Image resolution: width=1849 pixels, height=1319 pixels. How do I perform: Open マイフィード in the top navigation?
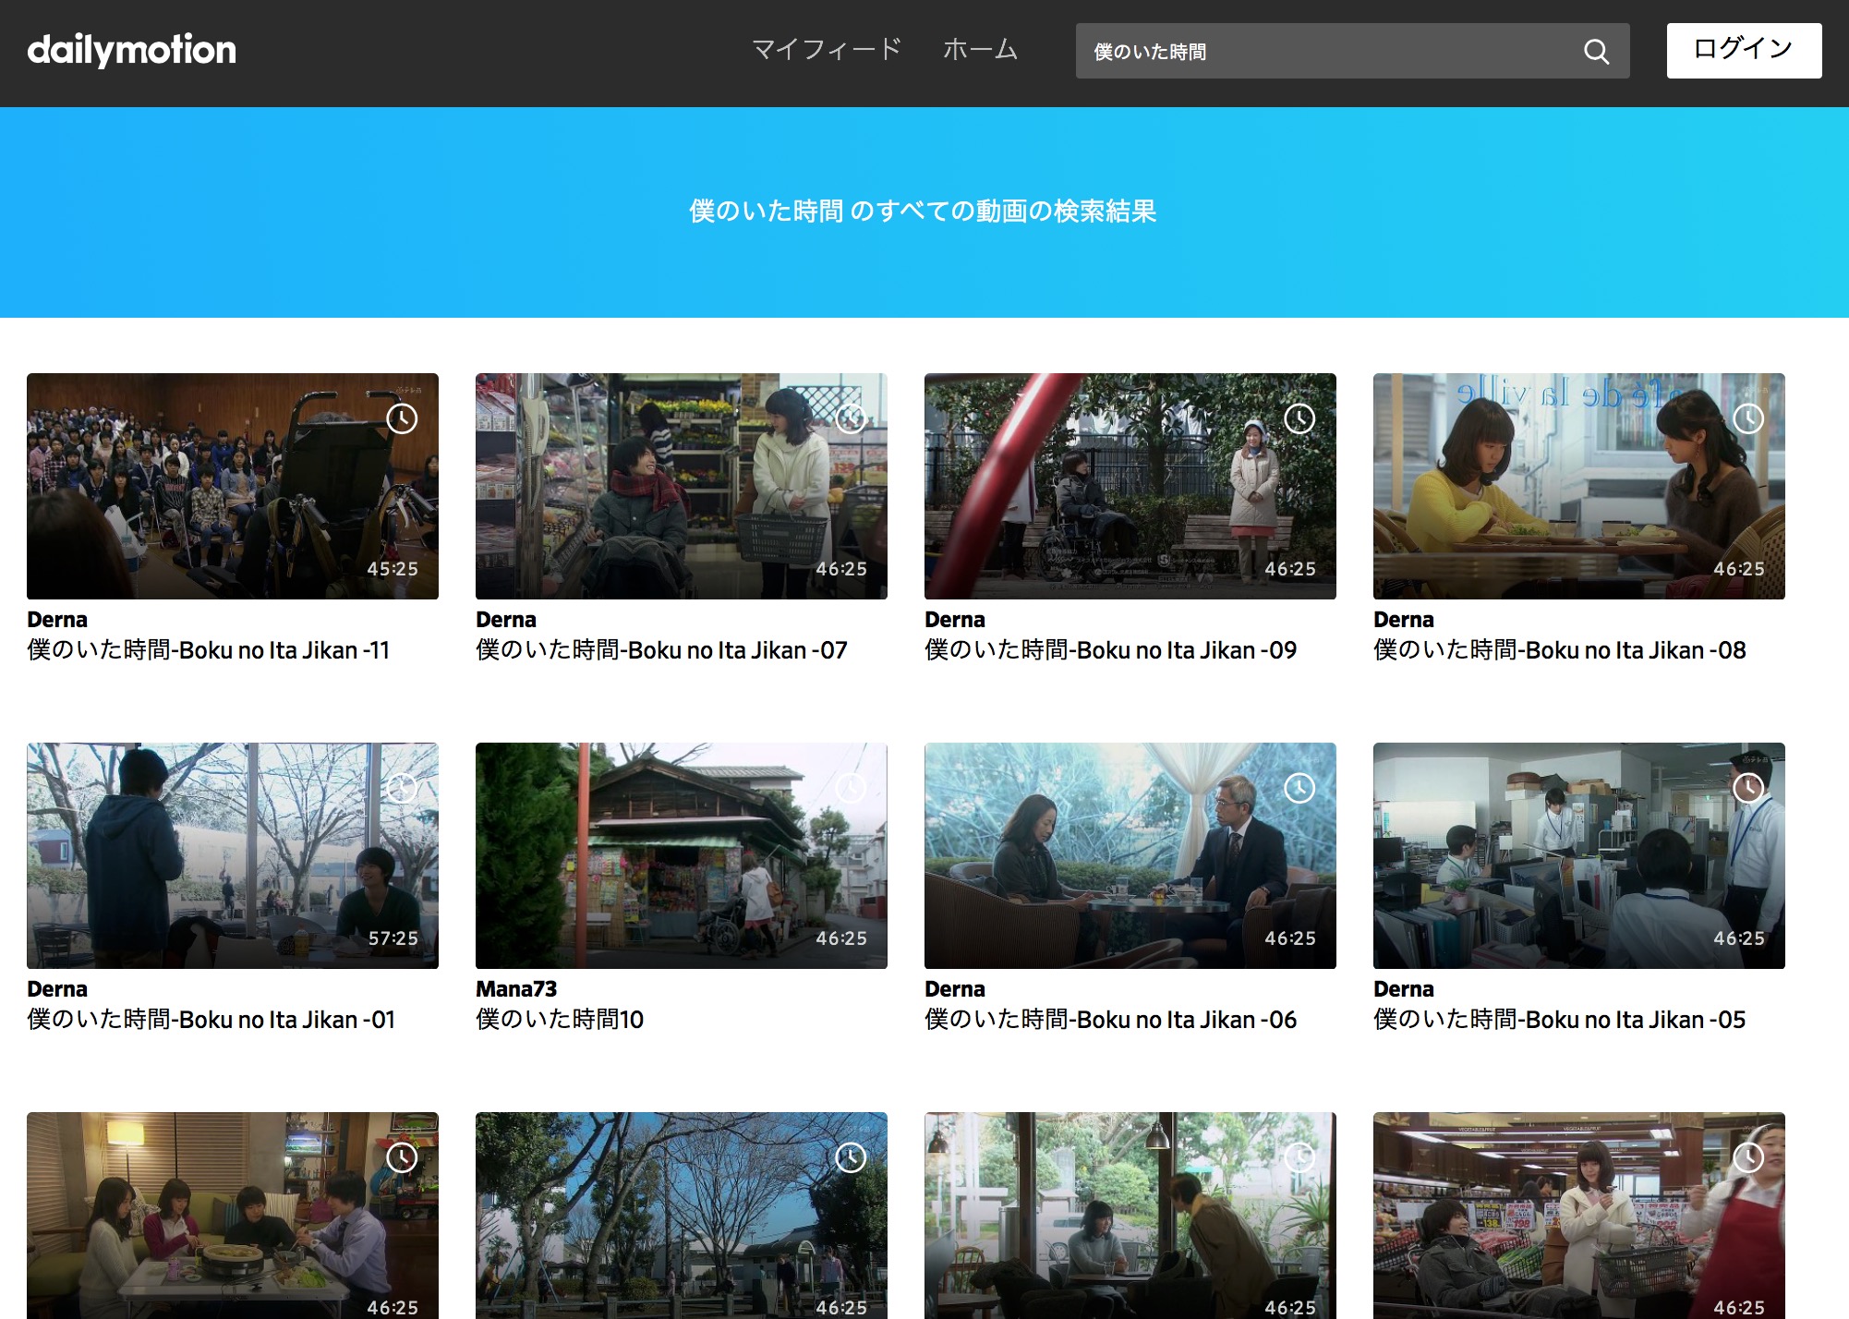point(827,50)
